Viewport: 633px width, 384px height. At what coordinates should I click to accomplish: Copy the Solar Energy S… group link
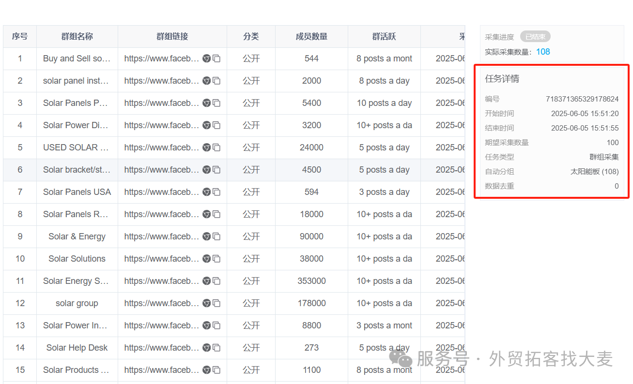pyautogui.click(x=216, y=281)
